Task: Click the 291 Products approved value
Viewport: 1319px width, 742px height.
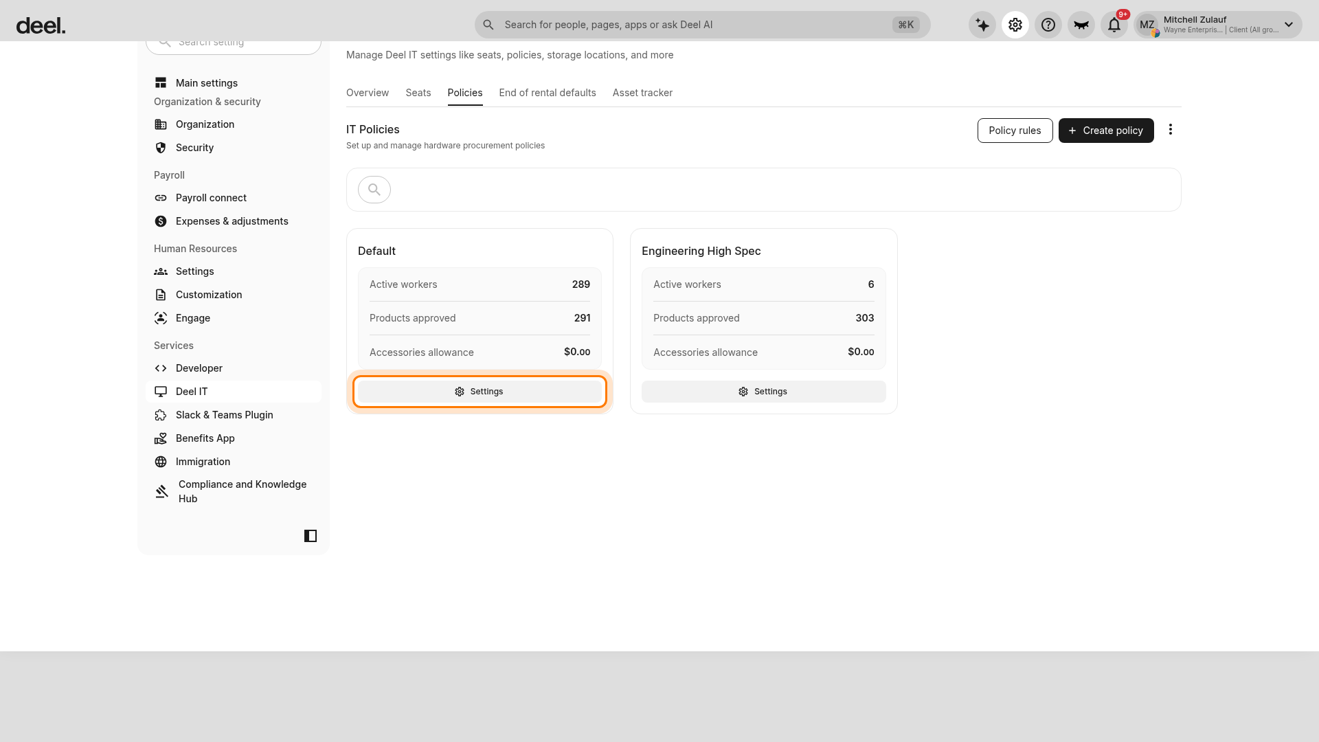Action: coord(582,318)
